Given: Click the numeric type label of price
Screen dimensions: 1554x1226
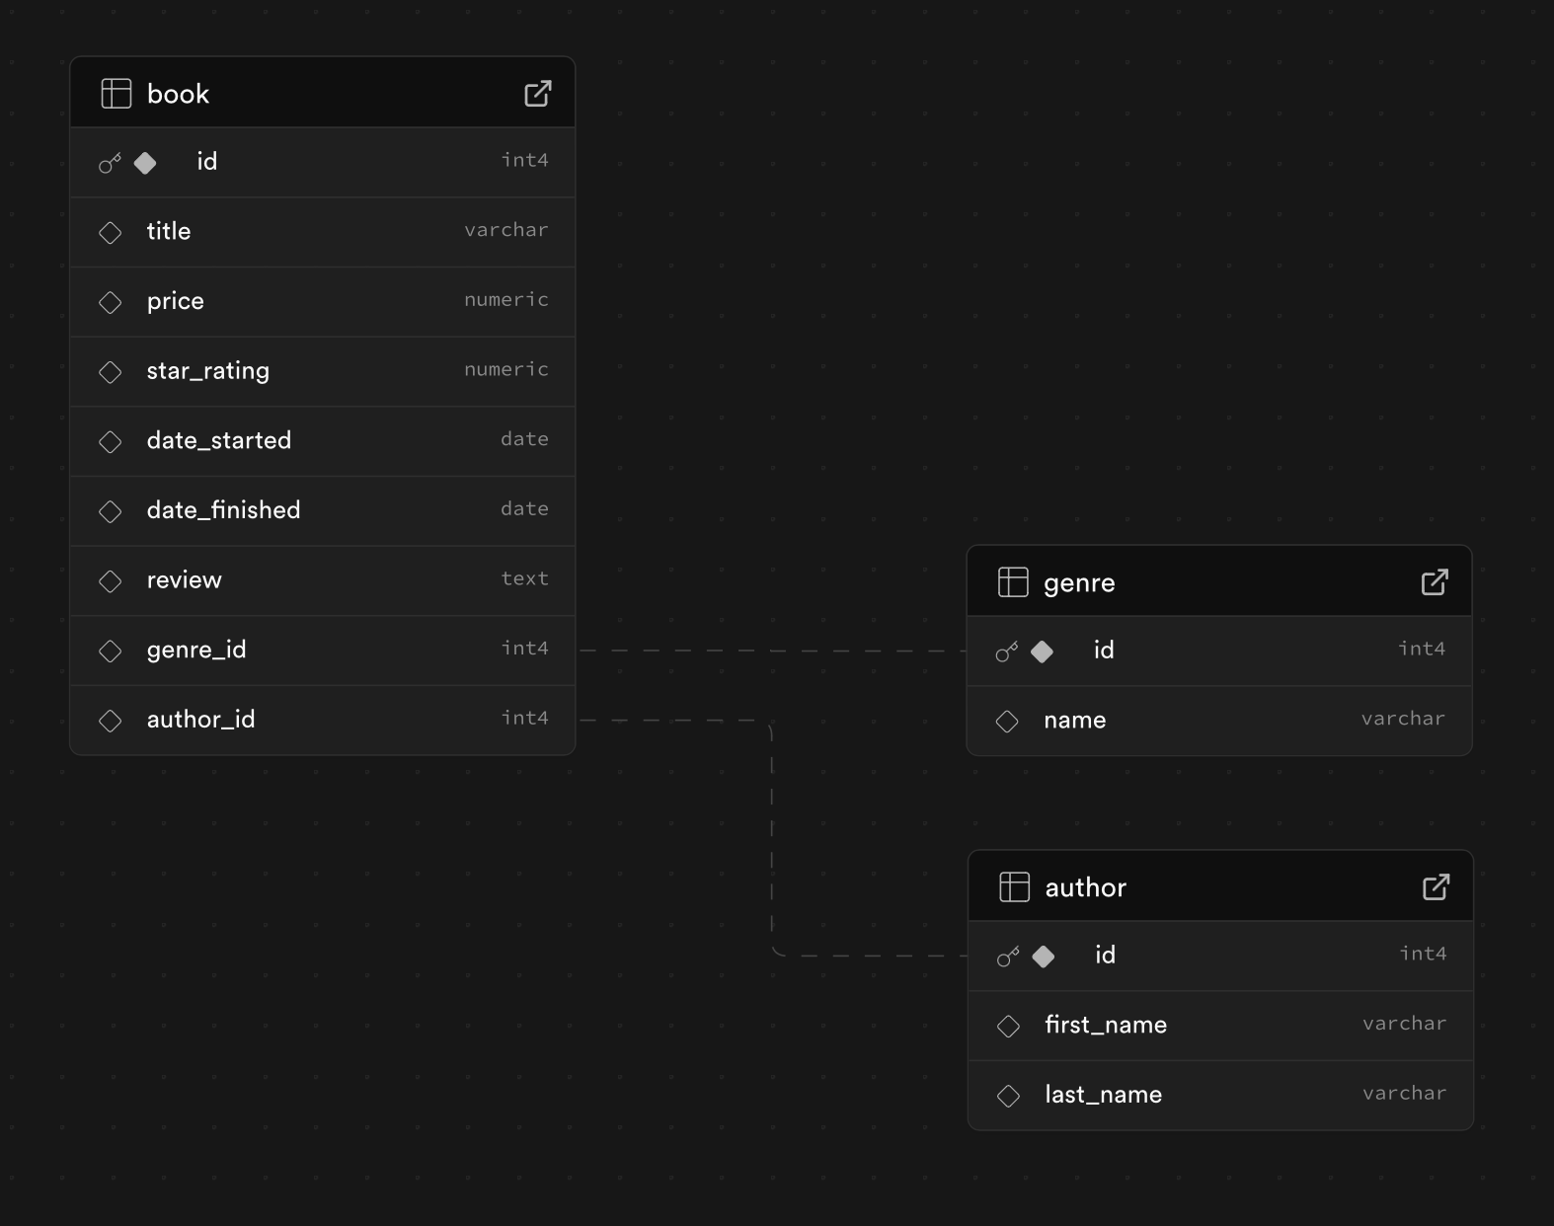Looking at the screenshot, I should [x=505, y=300].
